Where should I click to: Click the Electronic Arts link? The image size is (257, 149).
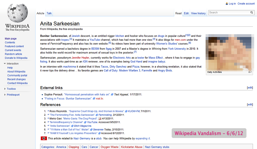[x=122, y=58]
